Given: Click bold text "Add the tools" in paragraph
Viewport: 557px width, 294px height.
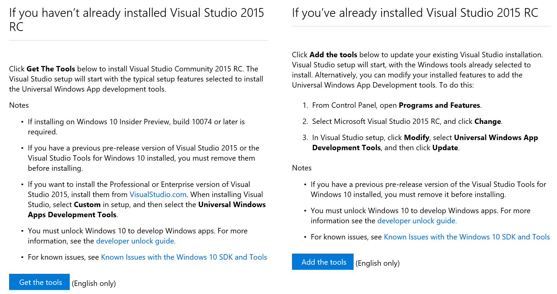Looking at the screenshot, I should (x=333, y=55).
